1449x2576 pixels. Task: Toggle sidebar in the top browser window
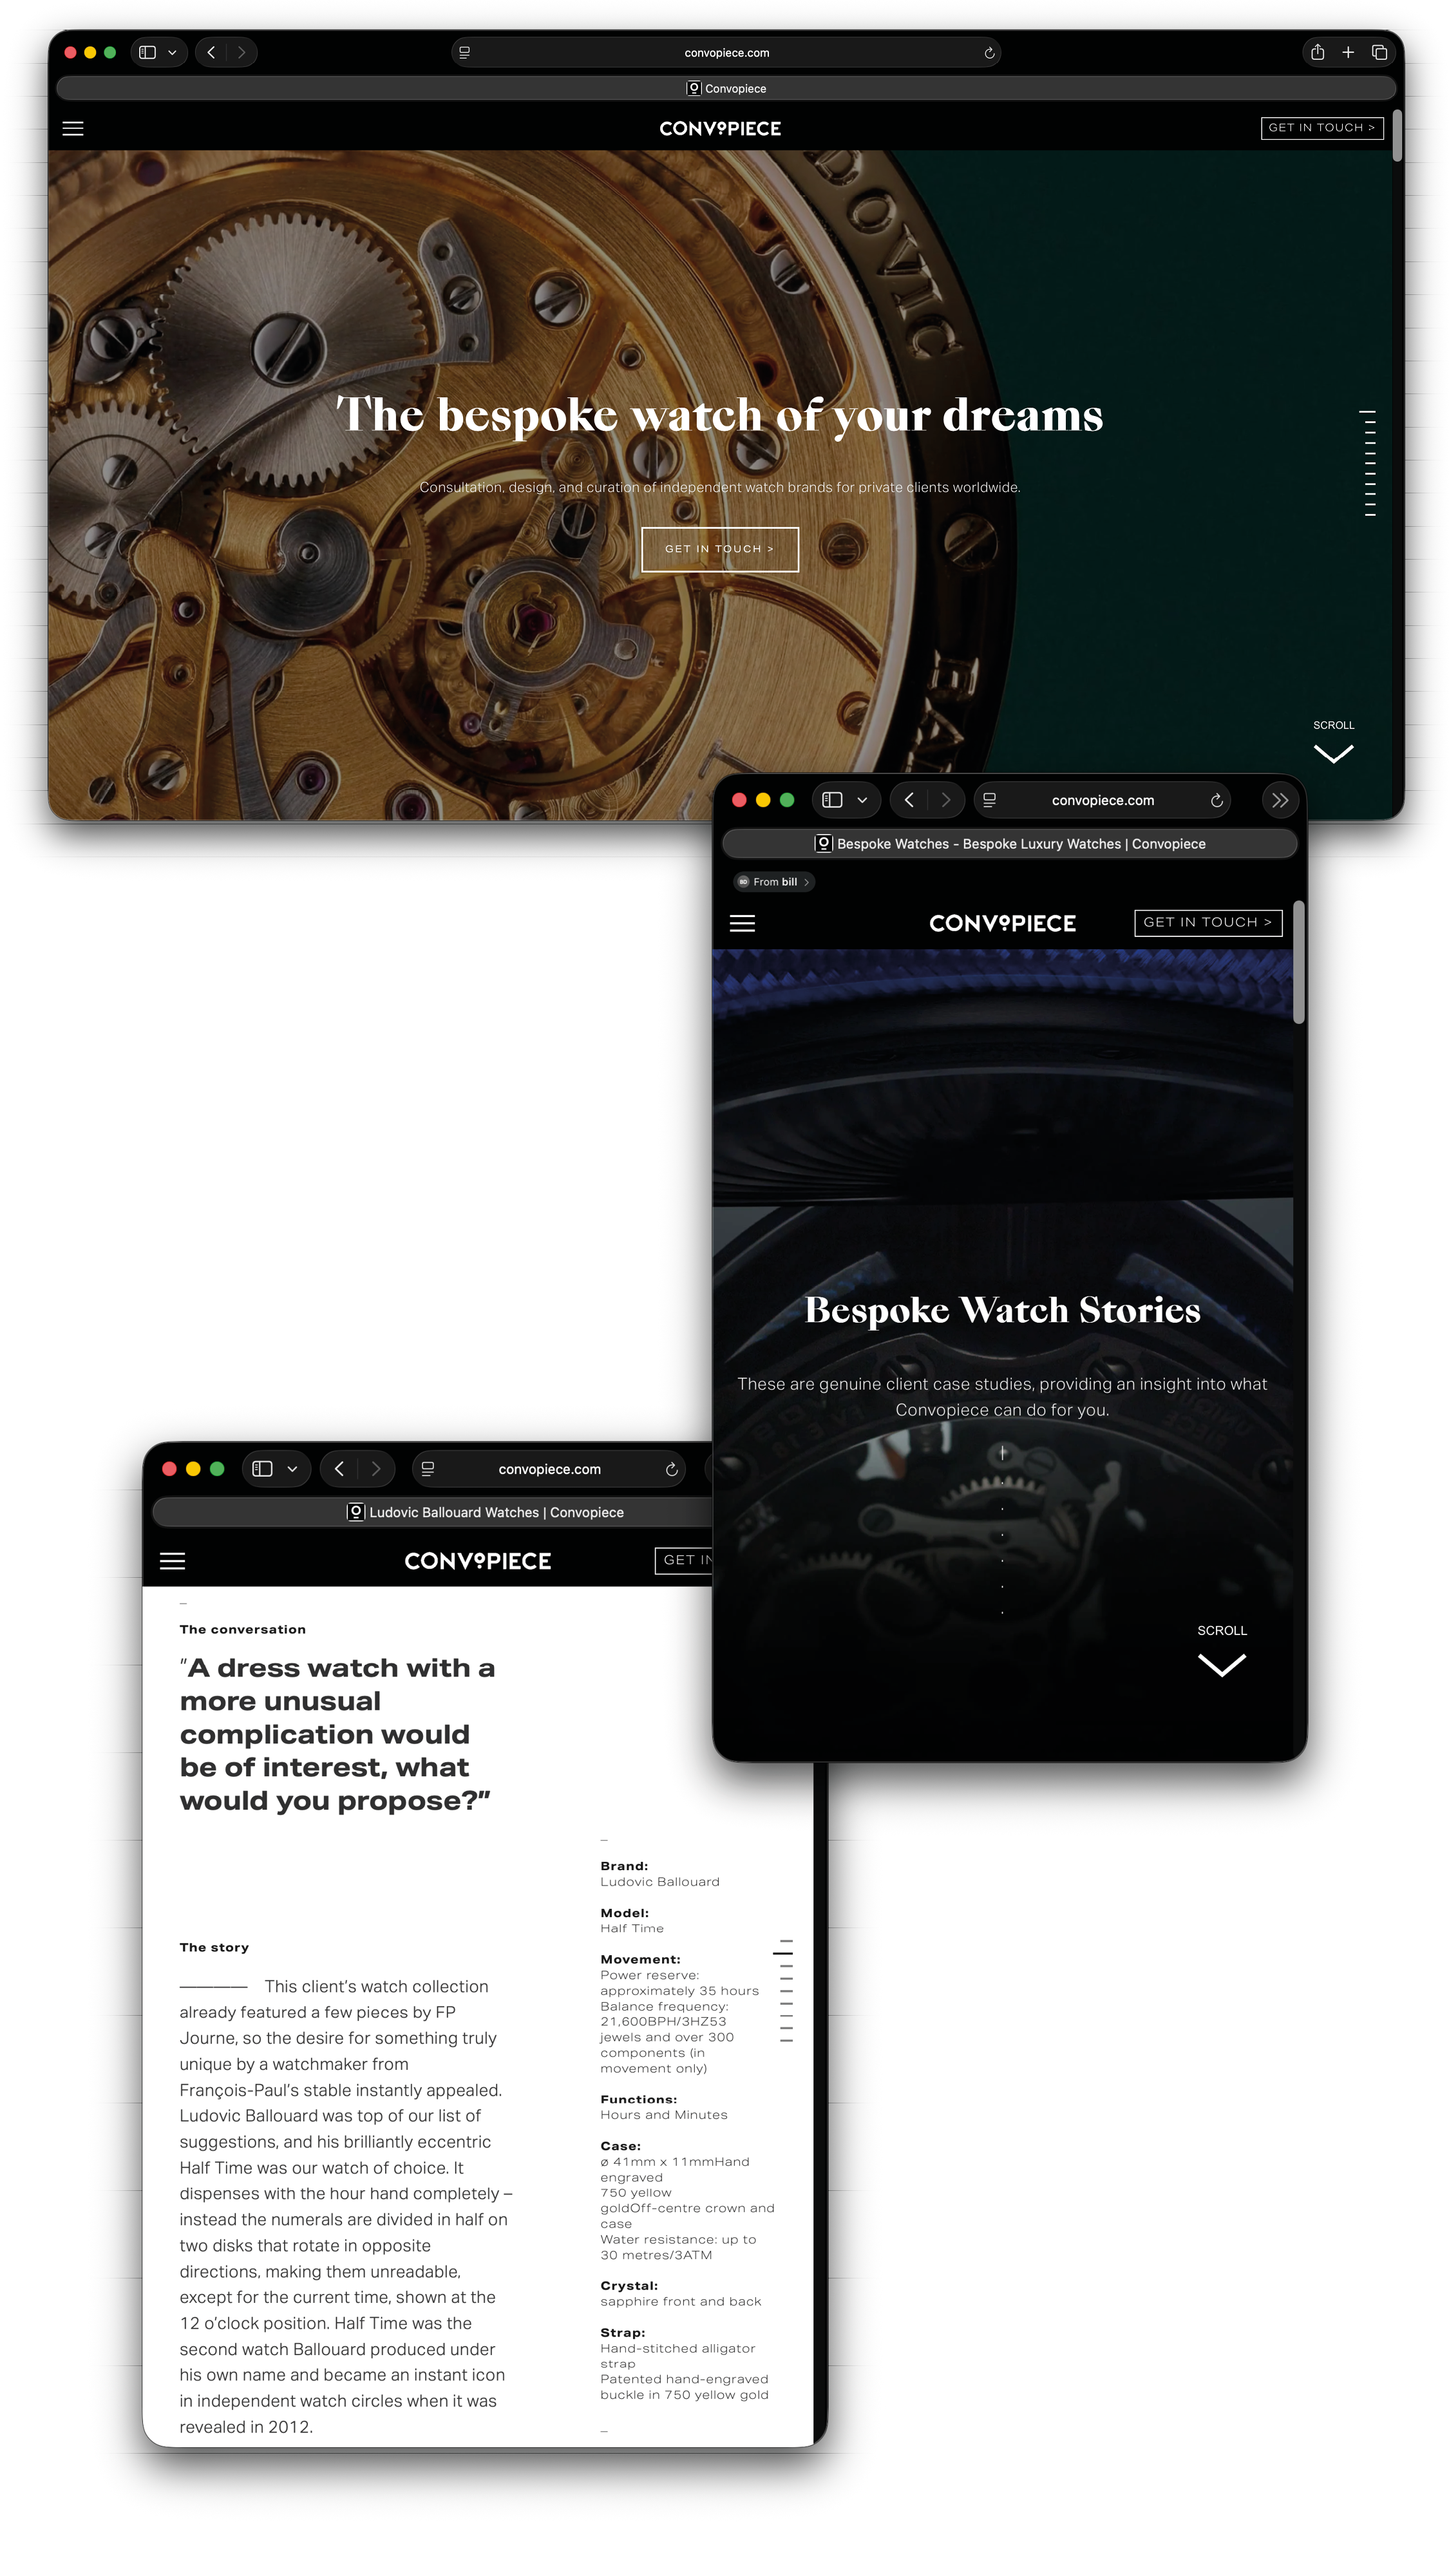(148, 52)
